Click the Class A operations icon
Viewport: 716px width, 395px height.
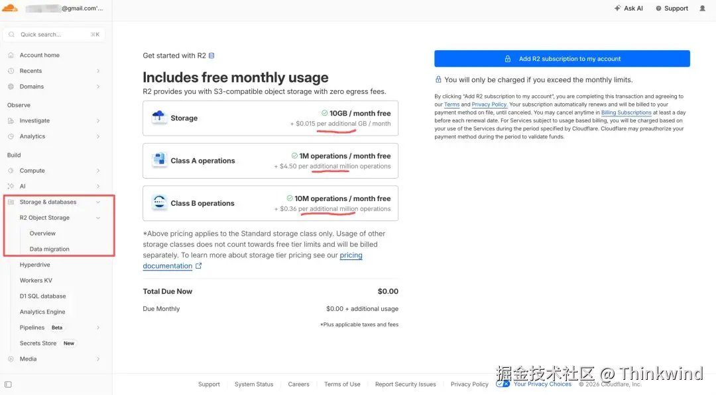pos(159,160)
